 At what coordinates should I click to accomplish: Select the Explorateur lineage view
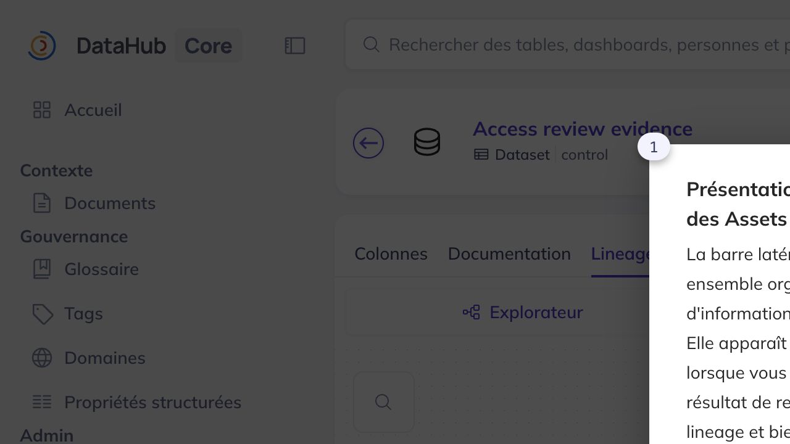pyautogui.click(x=522, y=312)
